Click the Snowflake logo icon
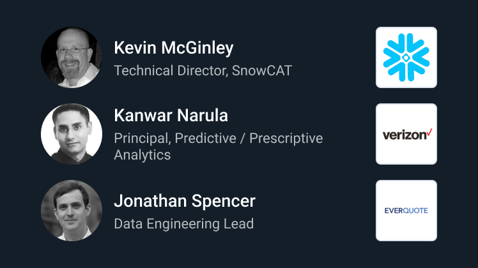The width and height of the screenshot is (478, 268). point(406,57)
